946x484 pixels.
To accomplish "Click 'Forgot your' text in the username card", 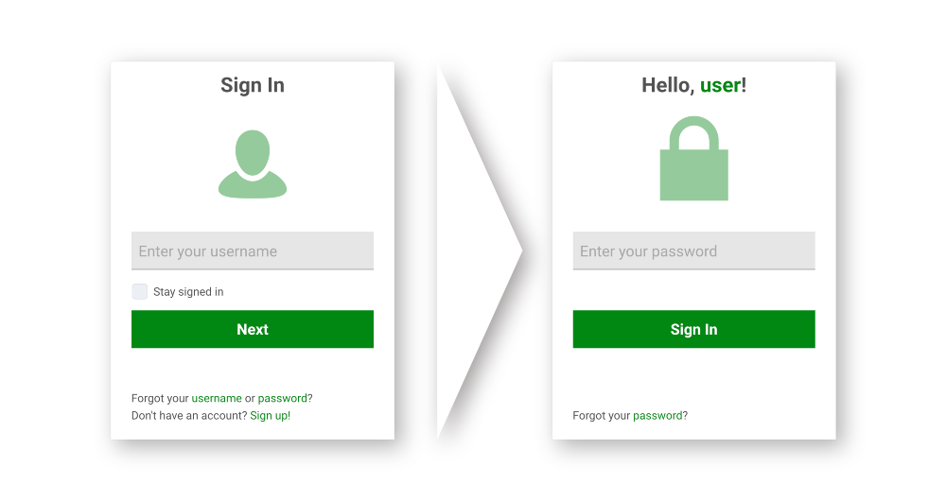I will coord(160,398).
